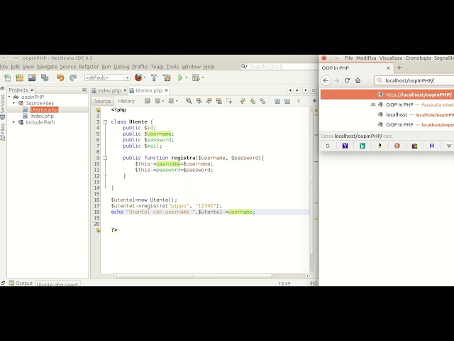Switch to the History view button
The width and height of the screenshot is (454, 341).
click(x=126, y=101)
